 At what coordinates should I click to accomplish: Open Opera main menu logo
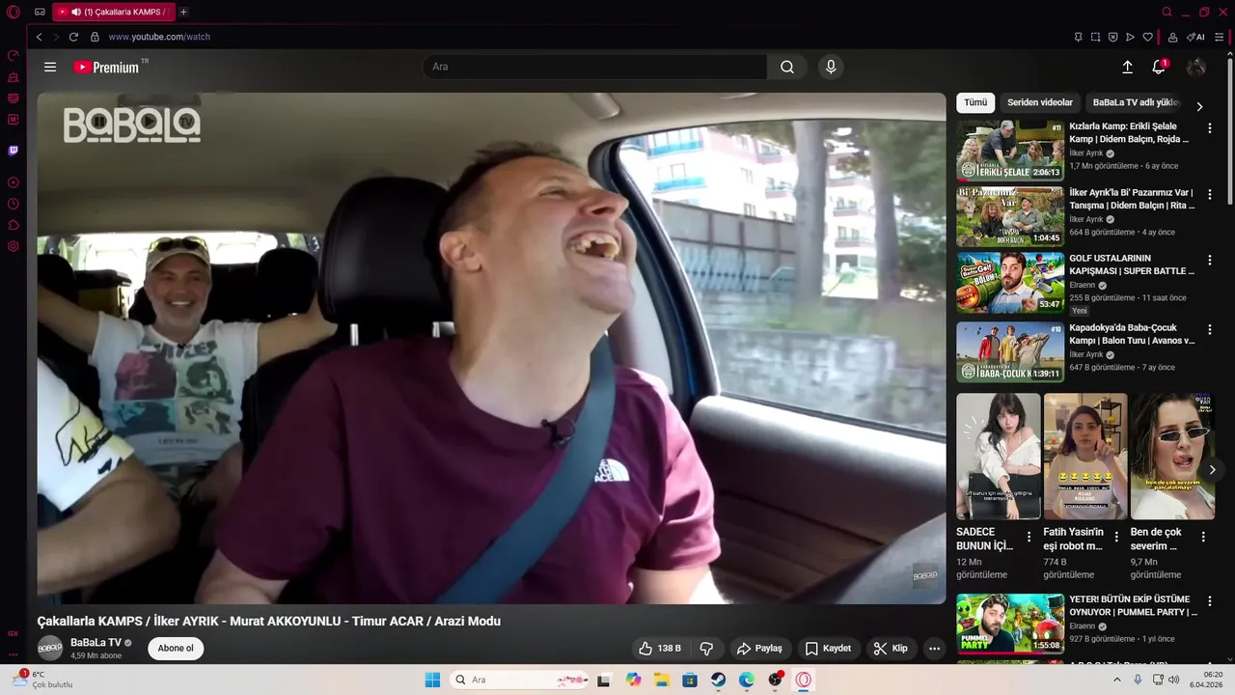pos(13,12)
